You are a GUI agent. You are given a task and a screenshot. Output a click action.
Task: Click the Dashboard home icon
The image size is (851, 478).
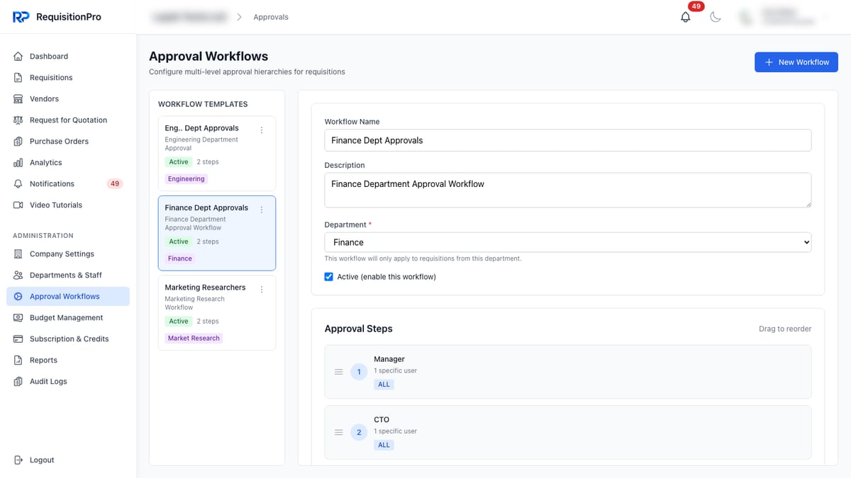click(x=18, y=56)
